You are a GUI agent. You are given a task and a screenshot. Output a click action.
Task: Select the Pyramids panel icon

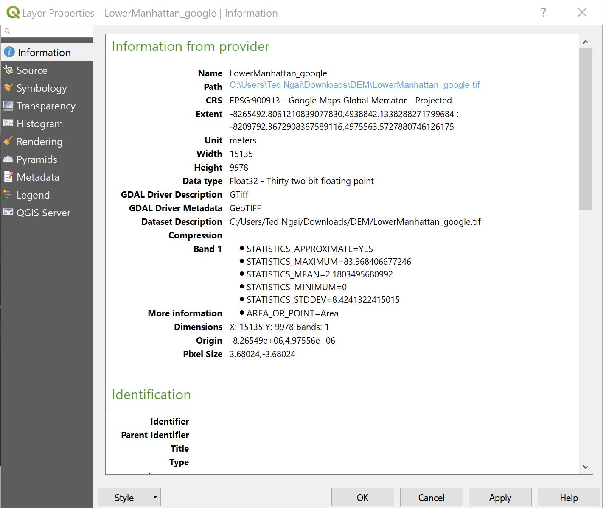pos(8,159)
